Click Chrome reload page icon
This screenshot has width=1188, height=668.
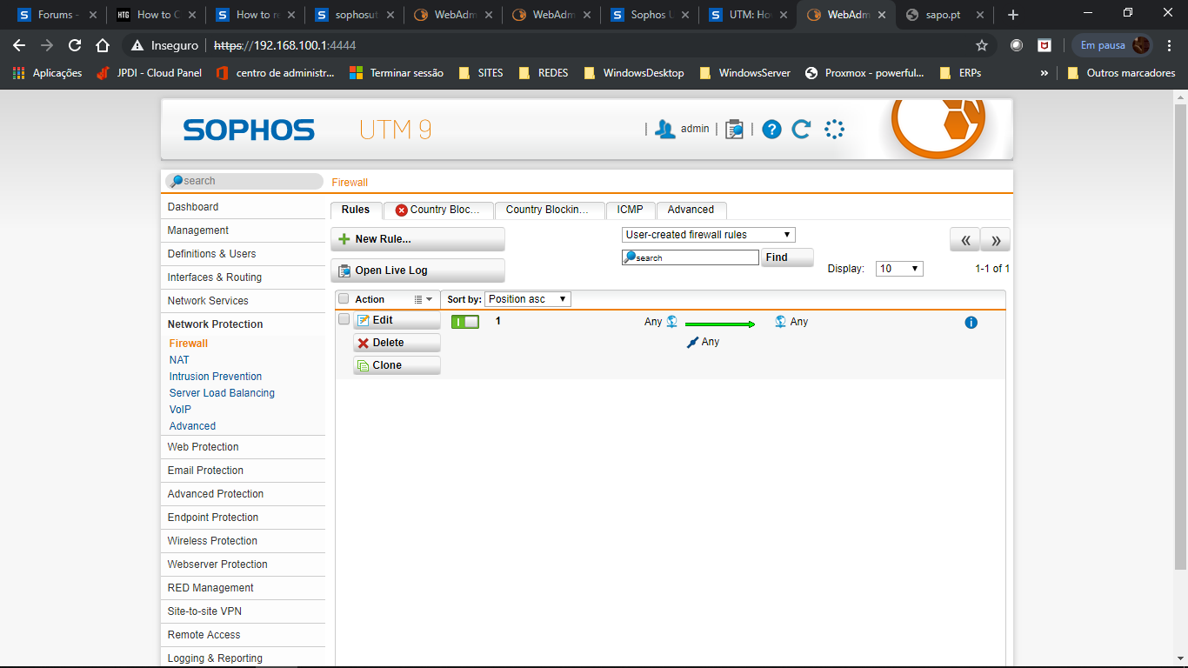point(75,45)
